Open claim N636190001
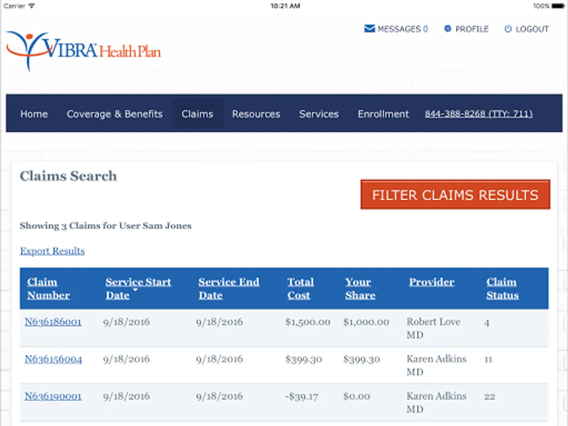Viewport: 568px width, 426px height. point(53,396)
